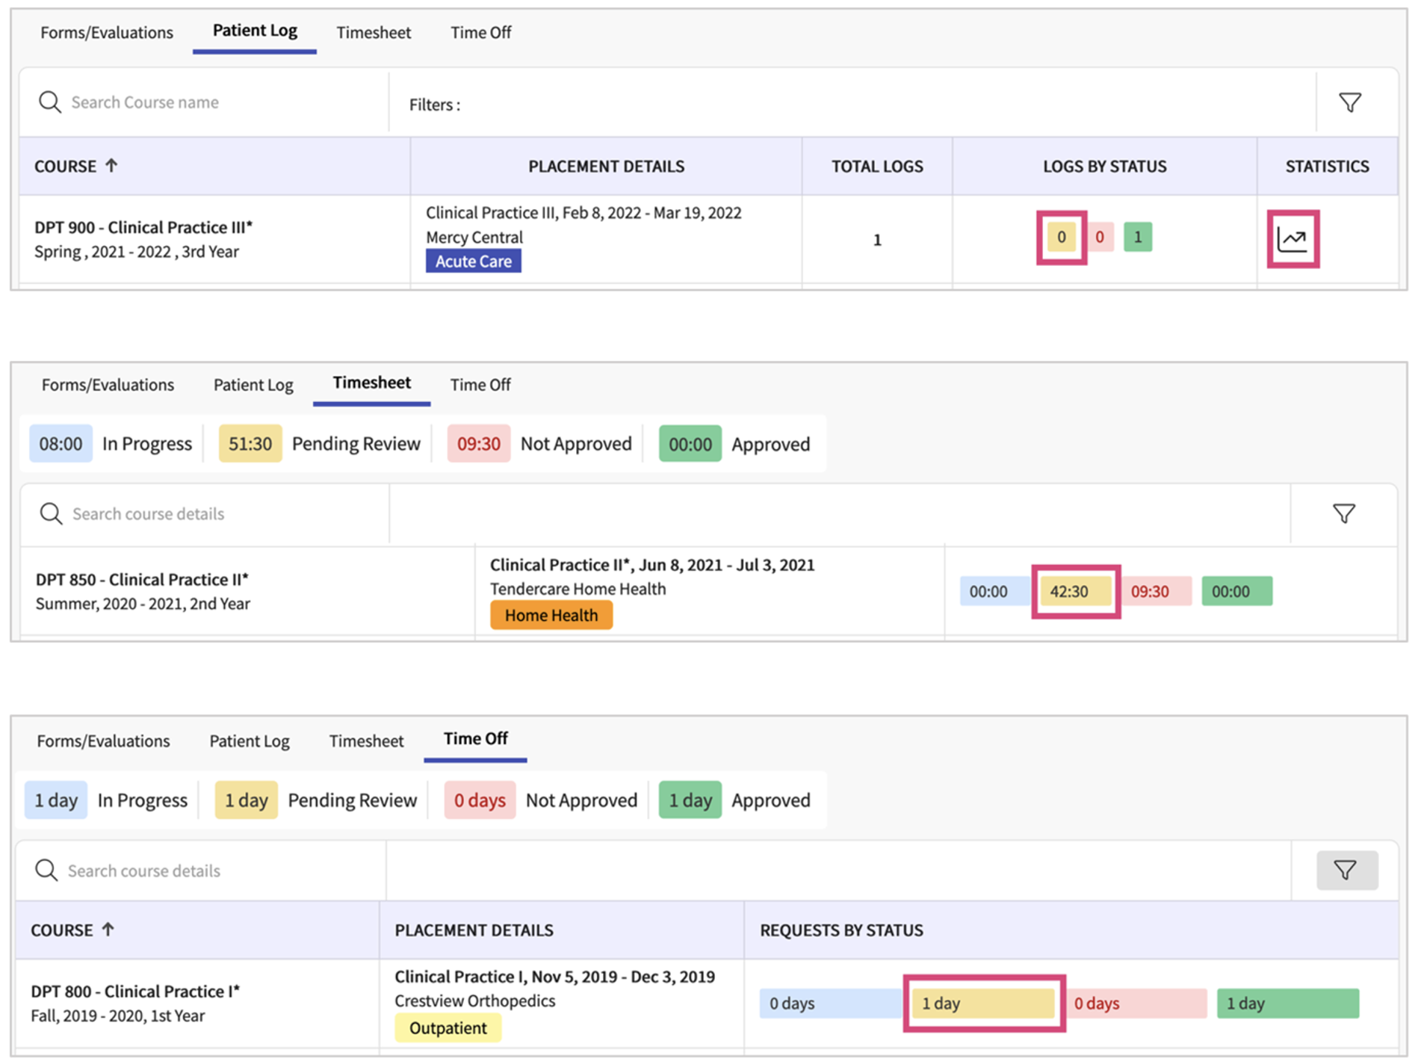Screen dimensions: 1418x1064
Task: Sort Time Off table by COURSE arrow
Action: [108, 930]
